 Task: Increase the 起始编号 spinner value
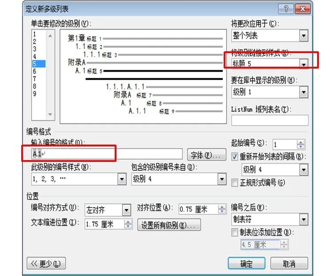coord(301,142)
